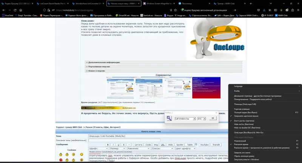The width and height of the screenshot is (302, 163).
Task: Open a new browser tab
Action: click(x=251, y=3)
